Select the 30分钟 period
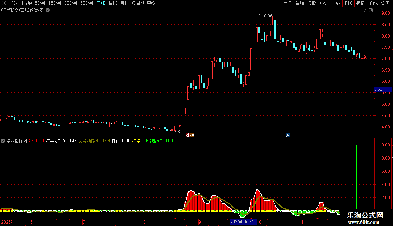The width and height of the screenshot is (393, 226). tap(71, 3)
